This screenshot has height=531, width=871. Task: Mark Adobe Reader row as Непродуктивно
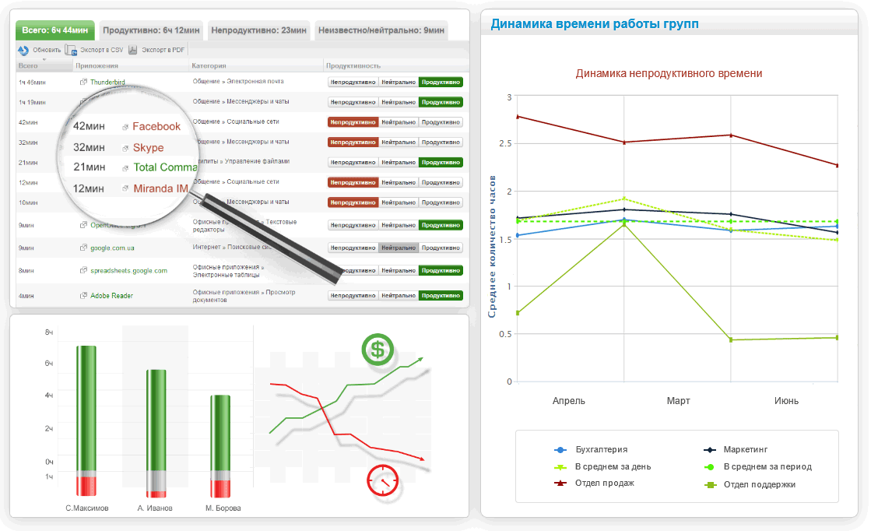(x=353, y=296)
